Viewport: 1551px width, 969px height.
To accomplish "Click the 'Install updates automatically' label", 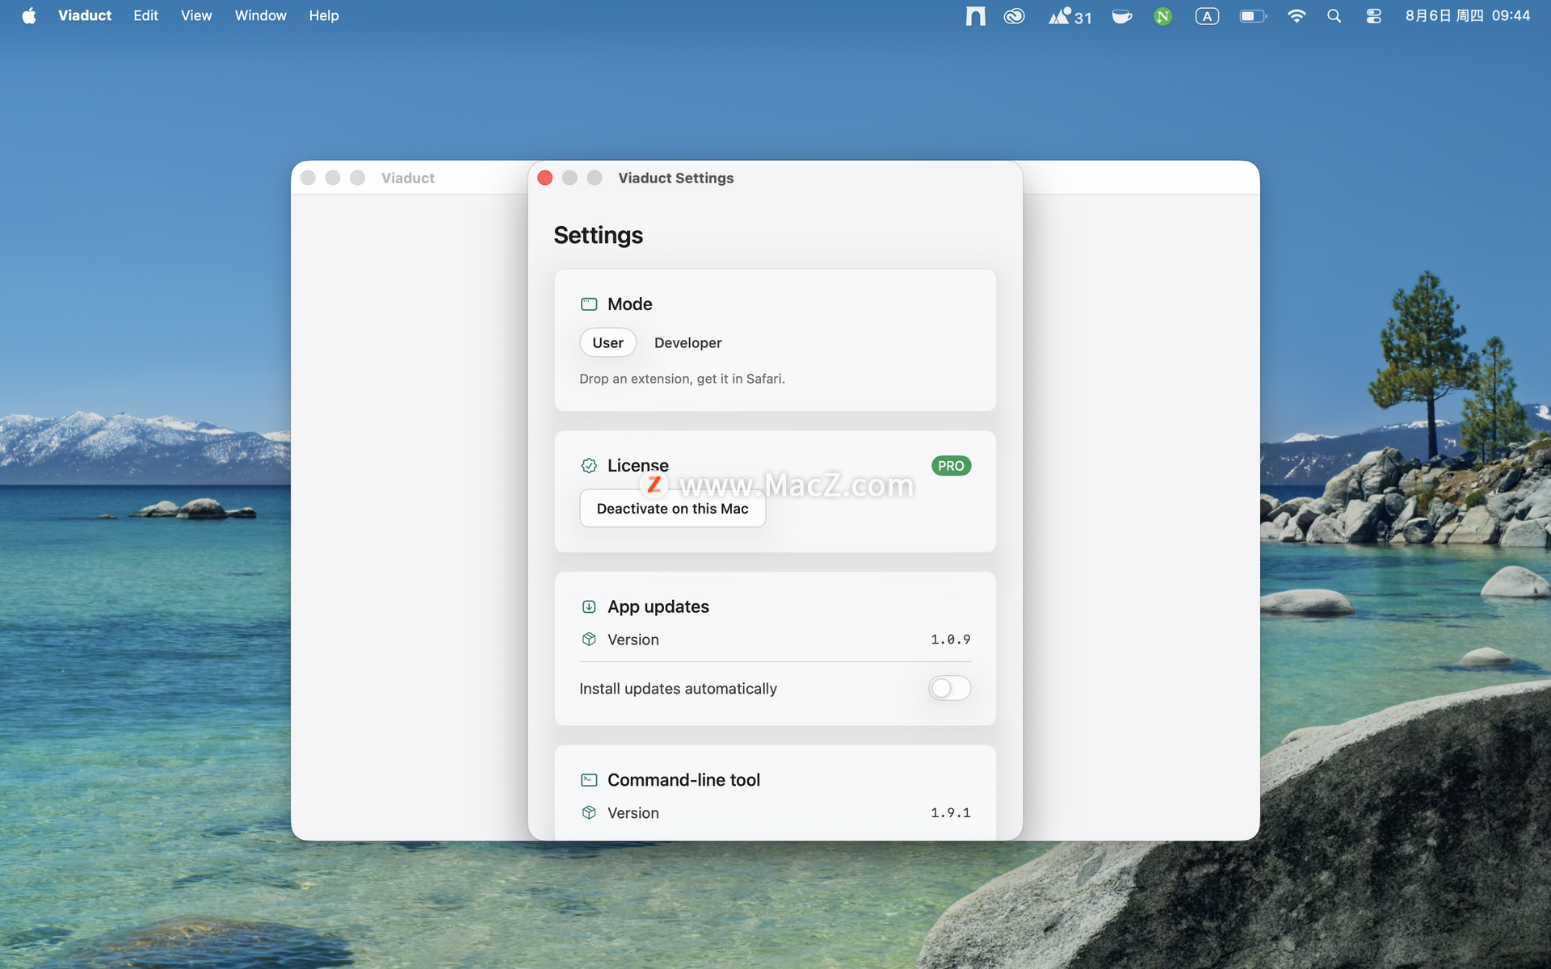I will point(679,689).
